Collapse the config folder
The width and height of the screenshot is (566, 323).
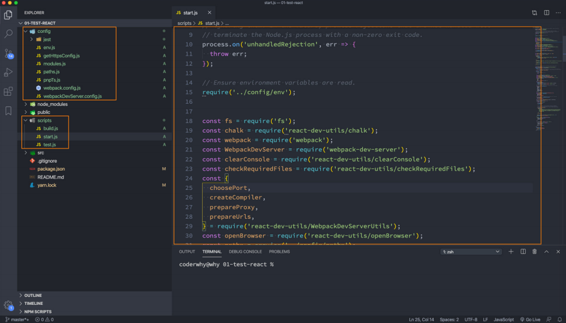click(44, 31)
